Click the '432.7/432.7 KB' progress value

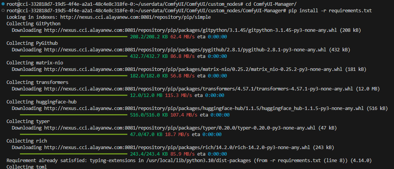coord(149,56)
